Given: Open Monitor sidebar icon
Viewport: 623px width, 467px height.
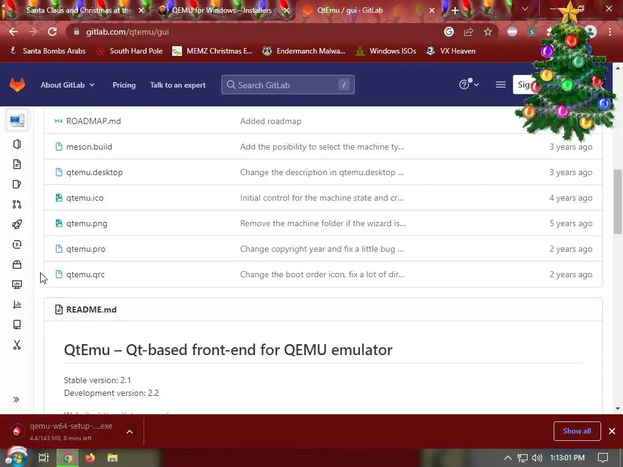Looking at the screenshot, I should click(17, 285).
